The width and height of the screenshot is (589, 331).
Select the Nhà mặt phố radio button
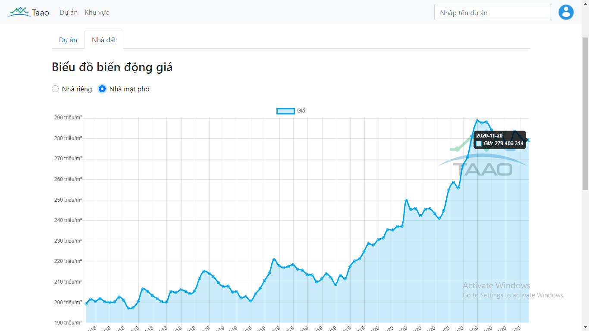(x=102, y=89)
